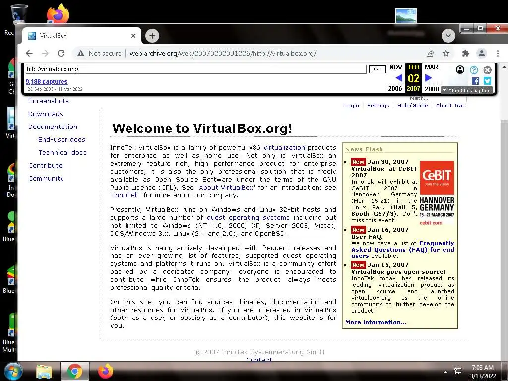Go back using the browser back arrow

pyautogui.click(x=29, y=53)
